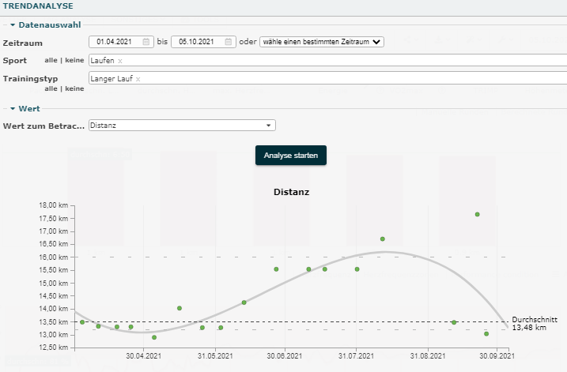Collapse the Datenauswahl section
Screen dimensions: 567x372
click(x=13, y=25)
